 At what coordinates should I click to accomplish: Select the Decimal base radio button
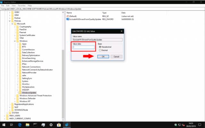tap(100, 50)
